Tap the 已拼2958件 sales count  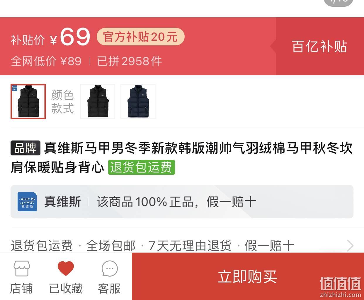(129, 61)
